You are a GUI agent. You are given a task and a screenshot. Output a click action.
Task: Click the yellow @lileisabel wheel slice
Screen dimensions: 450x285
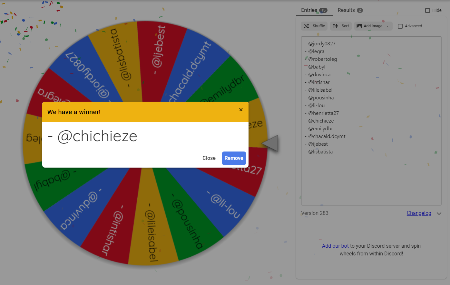tap(152, 225)
